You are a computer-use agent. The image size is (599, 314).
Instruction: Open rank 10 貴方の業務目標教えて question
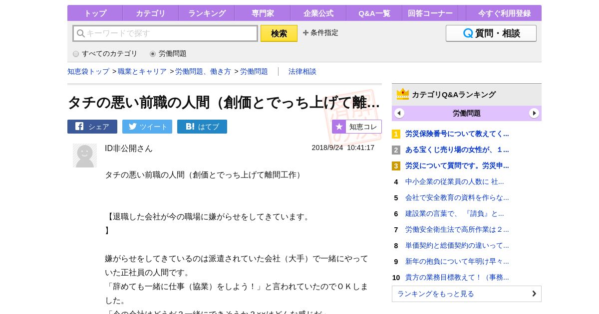coord(457,277)
